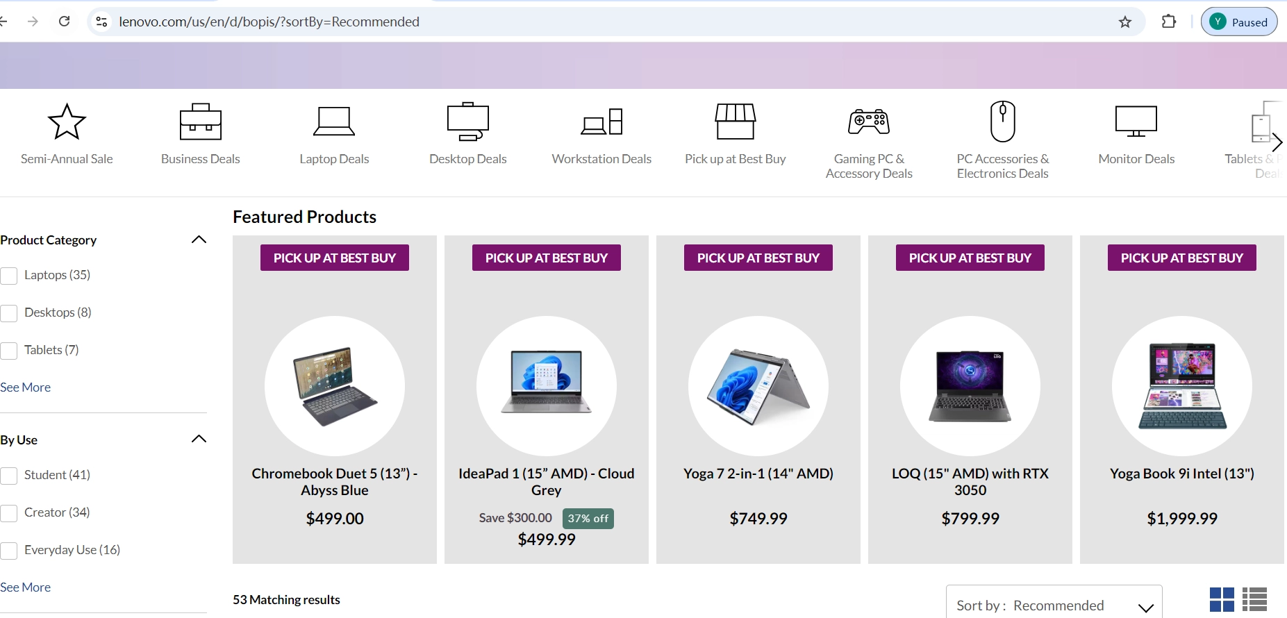This screenshot has width=1287, height=618.
Task: Open LOQ (15" AMD) with RTX 3050 title
Action: click(x=970, y=482)
